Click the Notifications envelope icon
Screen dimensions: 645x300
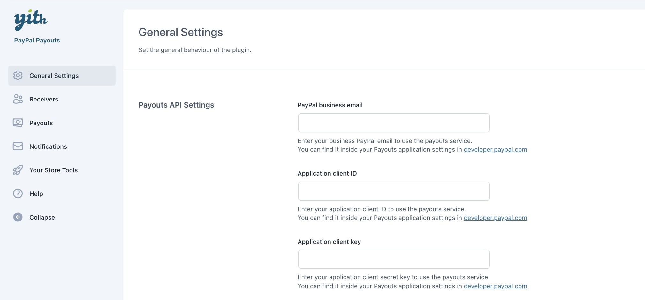click(18, 146)
